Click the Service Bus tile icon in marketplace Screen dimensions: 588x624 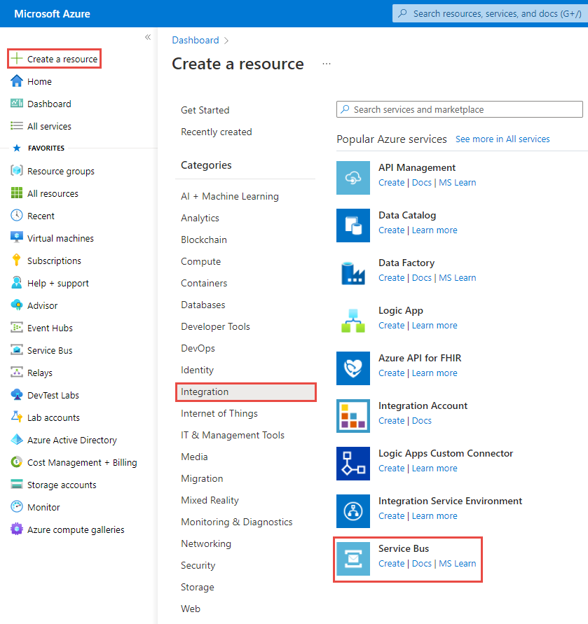click(353, 559)
